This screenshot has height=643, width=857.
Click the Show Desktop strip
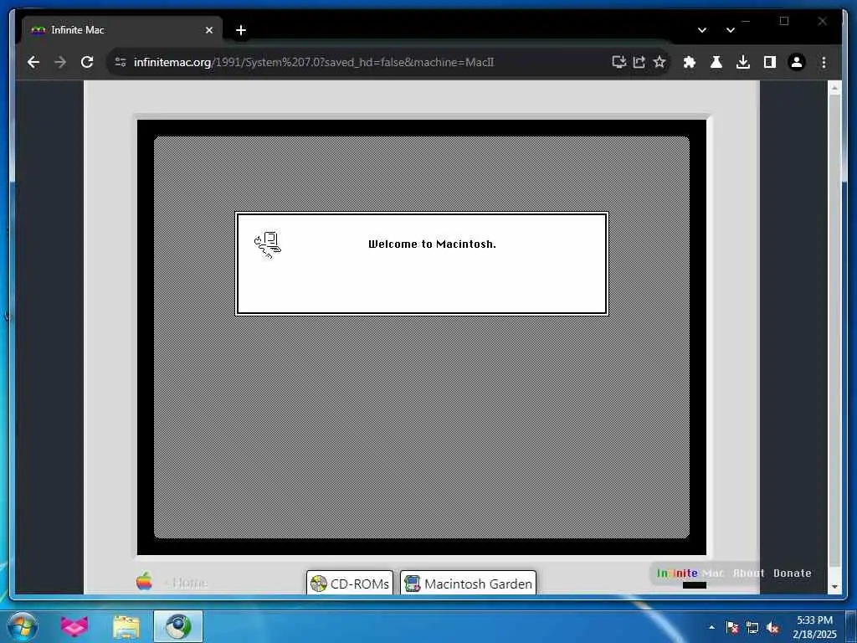coord(851,626)
